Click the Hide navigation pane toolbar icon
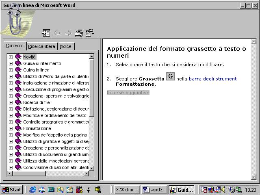This screenshot has height=195, width=260. [x=46, y=33]
